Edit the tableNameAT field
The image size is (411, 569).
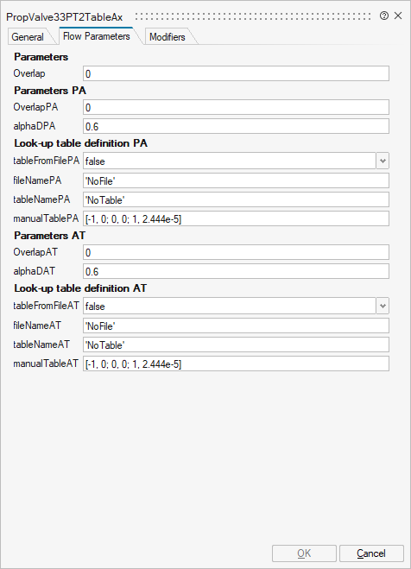[x=237, y=345]
